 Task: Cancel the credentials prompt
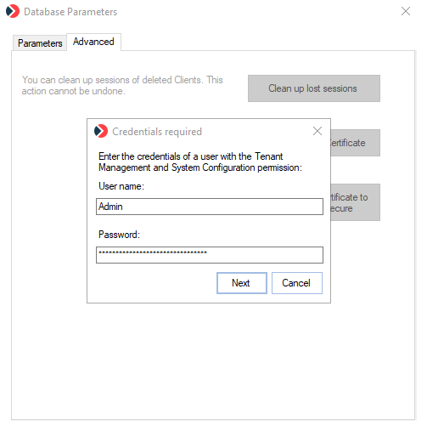[x=297, y=283]
